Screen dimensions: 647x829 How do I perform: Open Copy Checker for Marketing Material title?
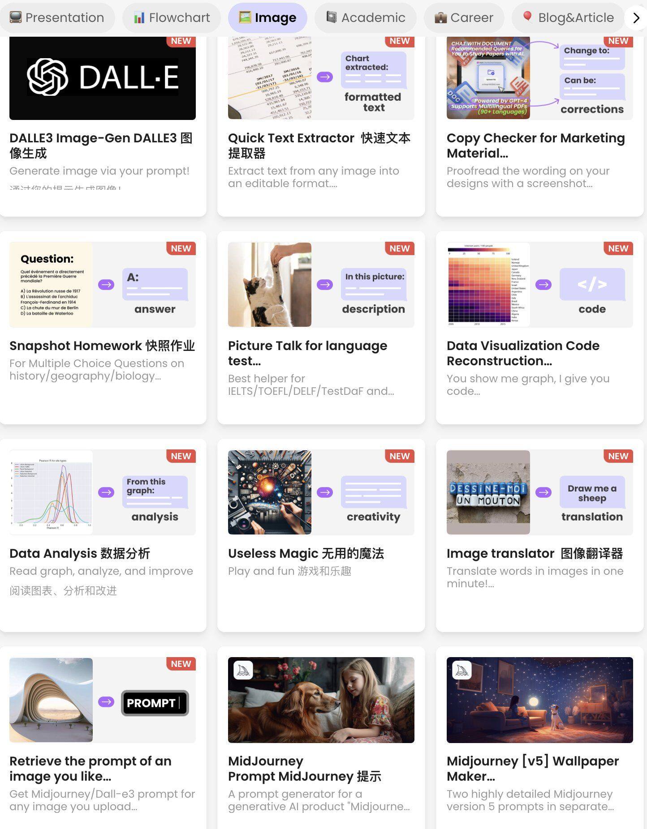tap(536, 145)
